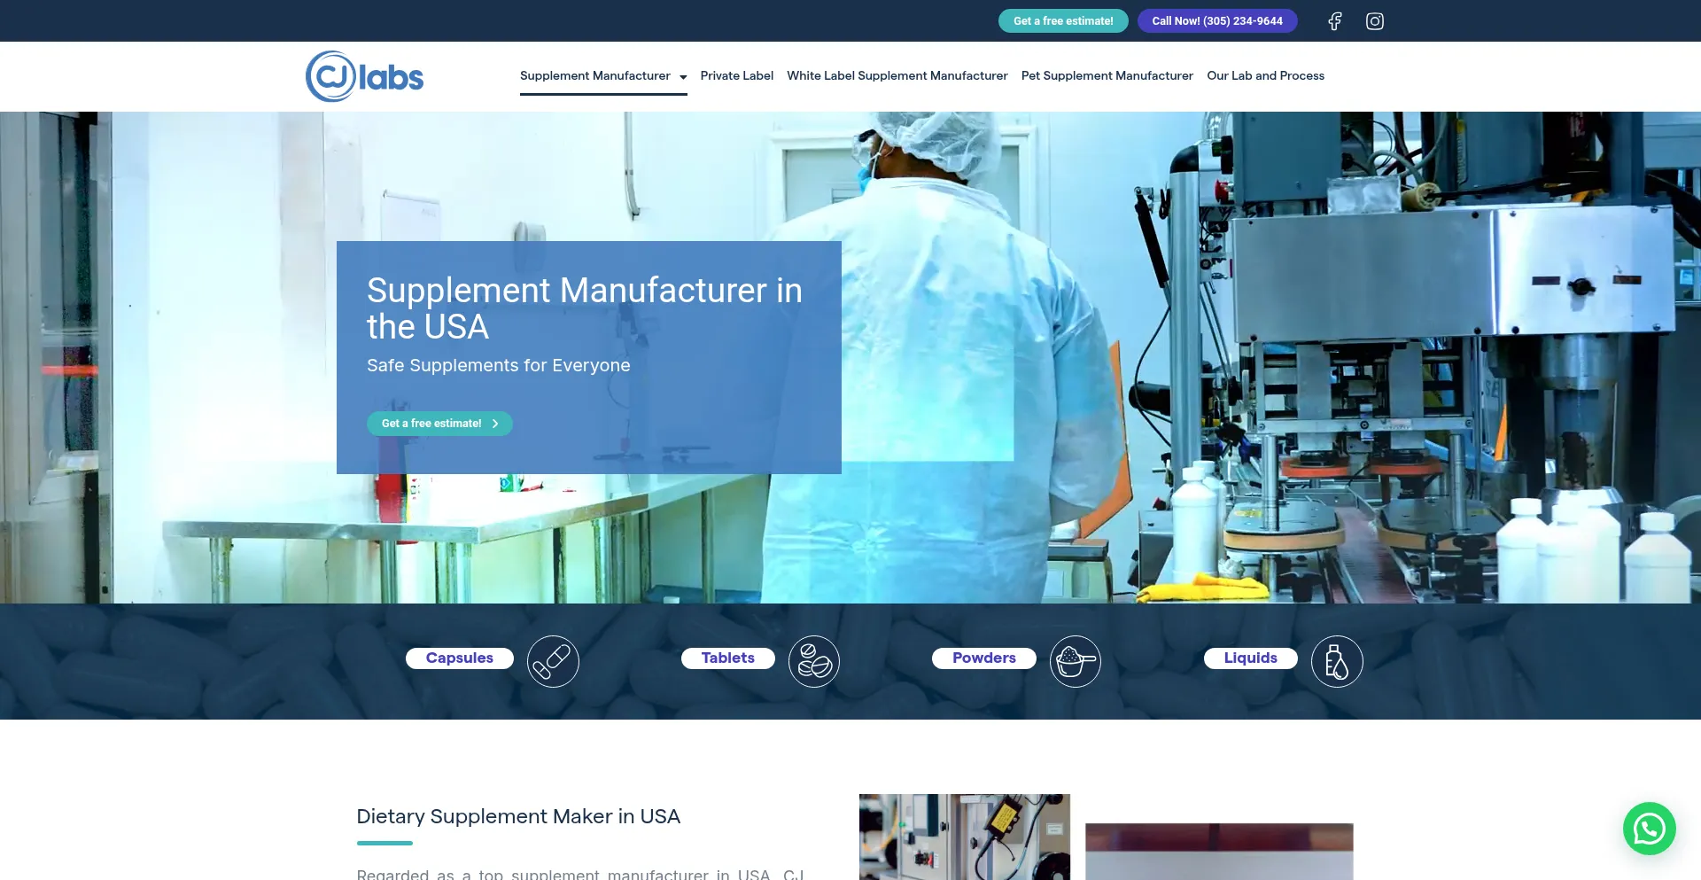Expand the Supplement Manufacturer dropdown menu
The width and height of the screenshot is (1701, 880).
[681, 76]
